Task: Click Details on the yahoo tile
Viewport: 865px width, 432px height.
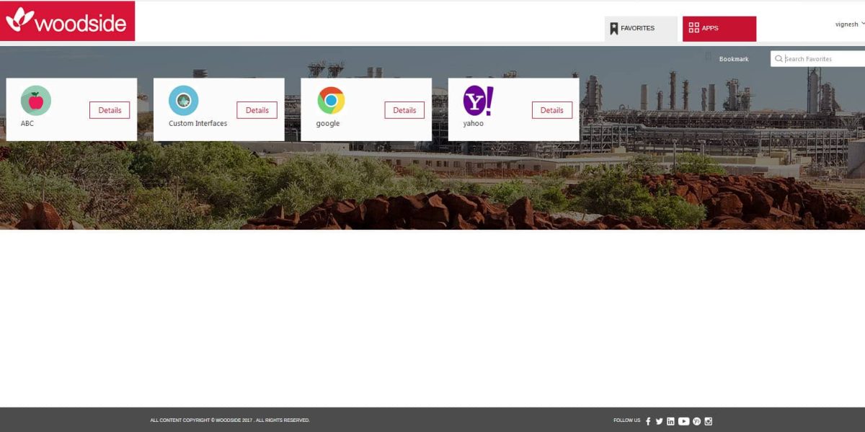Action: pyautogui.click(x=551, y=110)
